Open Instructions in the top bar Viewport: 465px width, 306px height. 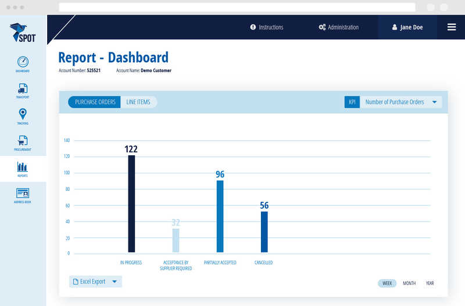(x=267, y=27)
